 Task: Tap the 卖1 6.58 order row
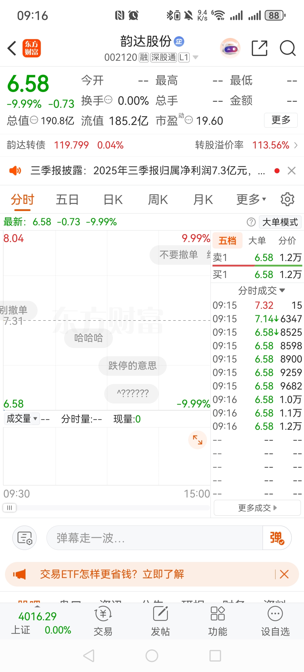(257, 257)
